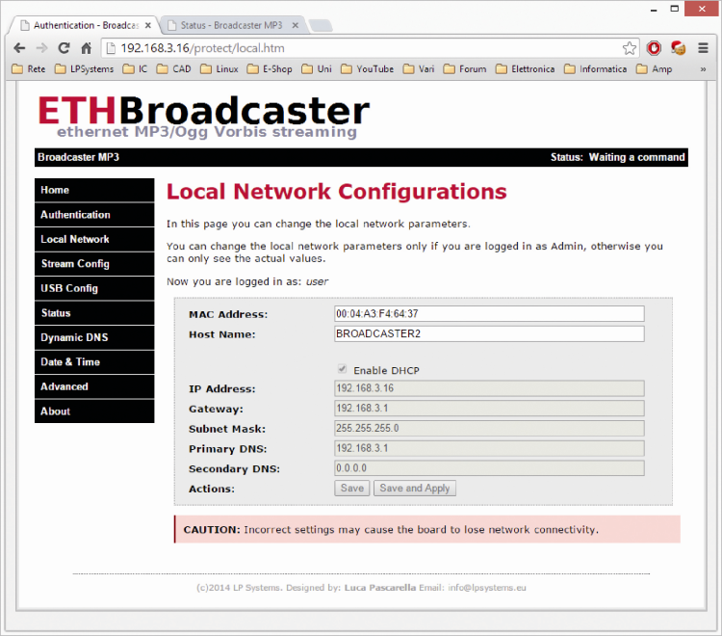This screenshot has height=636, width=722.
Task: Go to the browser home page icon
Action: click(x=87, y=48)
